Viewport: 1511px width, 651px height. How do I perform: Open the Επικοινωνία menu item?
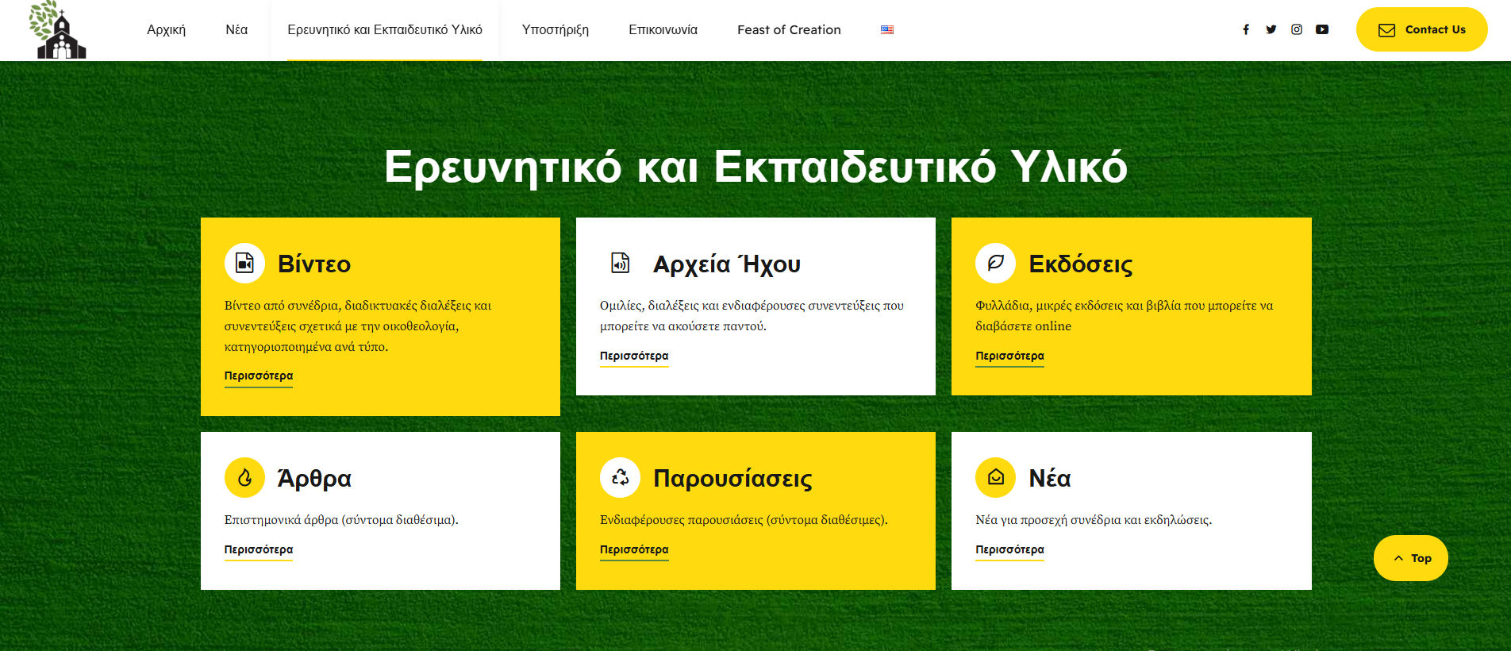(x=663, y=29)
